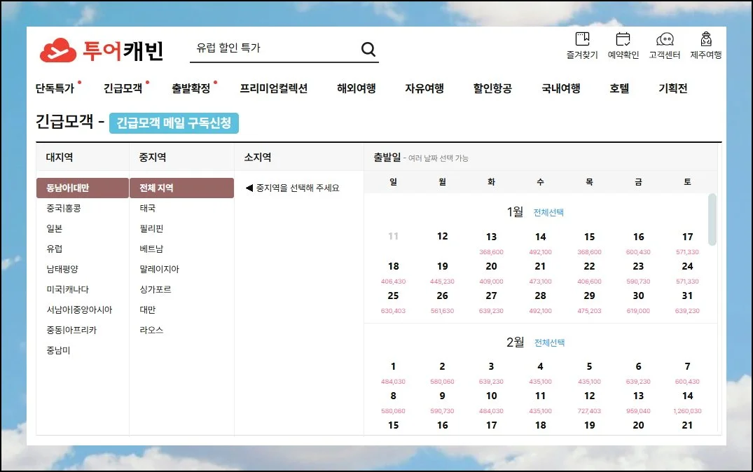
Task: Pick January 21 departure date
Action: (x=540, y=267)
